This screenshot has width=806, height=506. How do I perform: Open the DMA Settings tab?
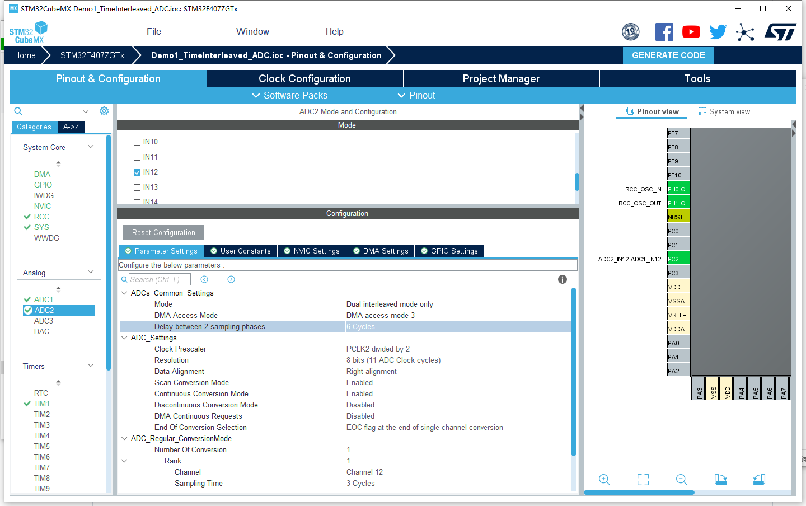pos(381,251)
